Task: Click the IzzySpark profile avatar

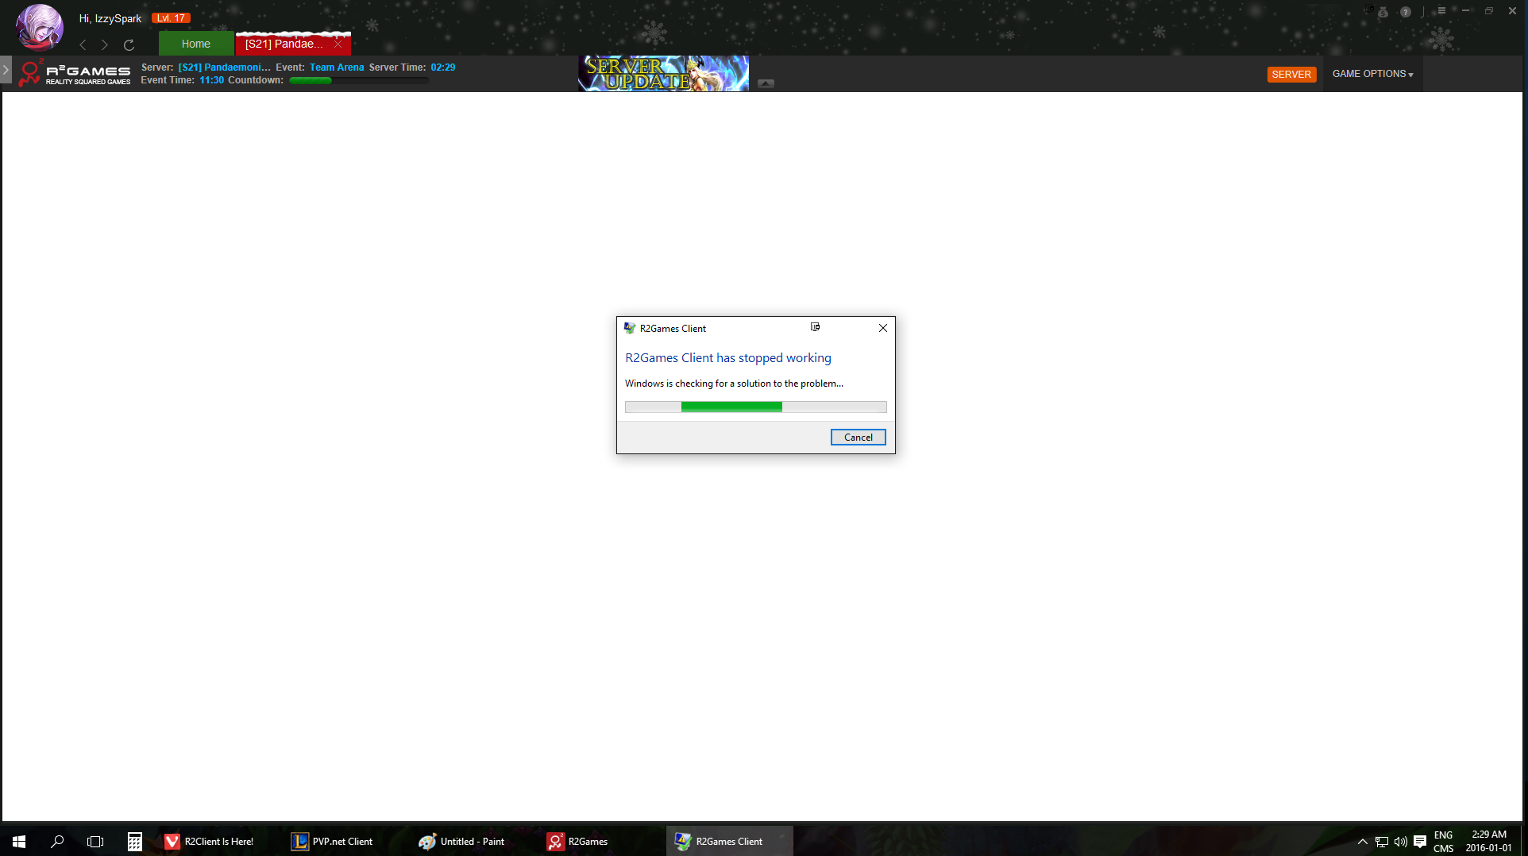Action: pos(40,26)
